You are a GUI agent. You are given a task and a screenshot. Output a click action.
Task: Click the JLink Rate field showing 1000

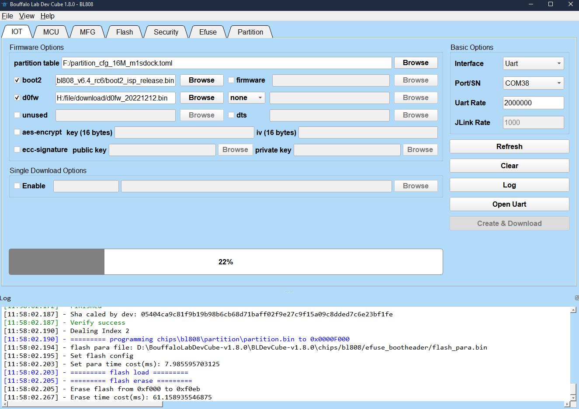(x=533, y=122)
